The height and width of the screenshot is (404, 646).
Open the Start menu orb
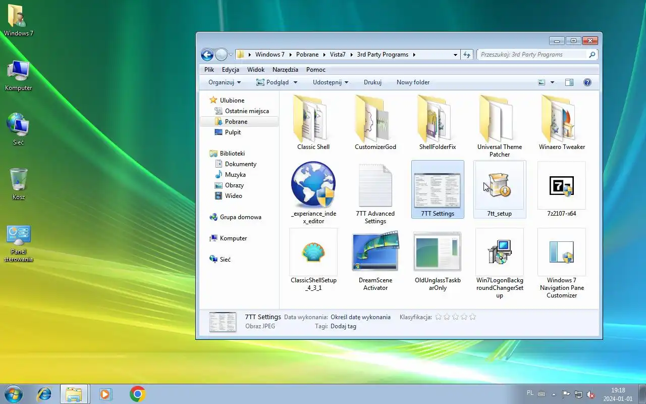click(13, 394)
